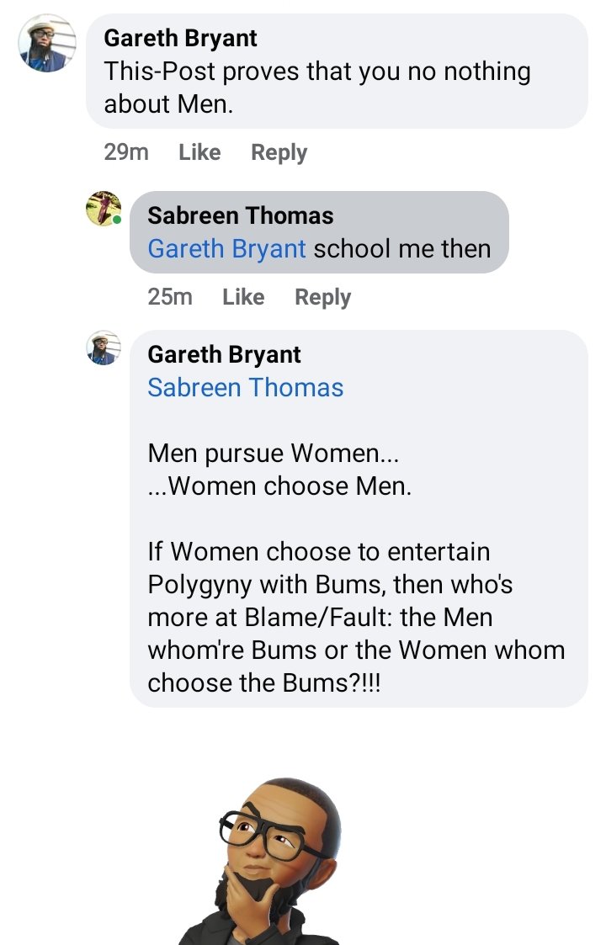
Task: Open Gareth Bryant's profile picture on top comment
Action: (47, 44)
